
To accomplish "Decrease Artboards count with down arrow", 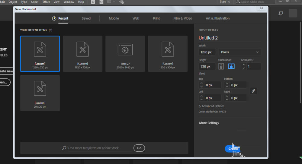I will (244, 68).
